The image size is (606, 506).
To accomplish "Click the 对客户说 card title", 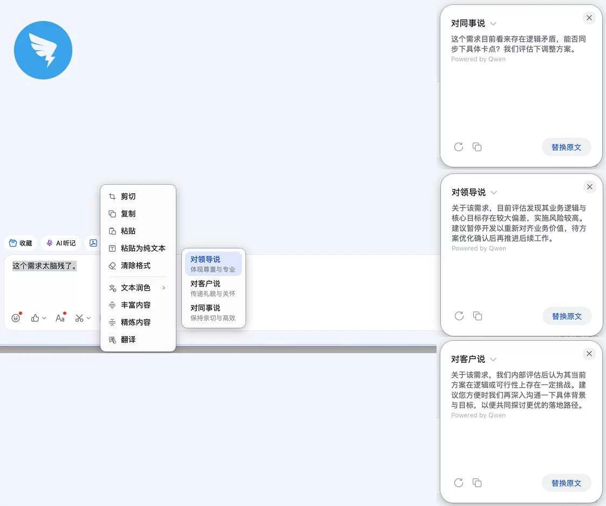I will coord(468,359).
